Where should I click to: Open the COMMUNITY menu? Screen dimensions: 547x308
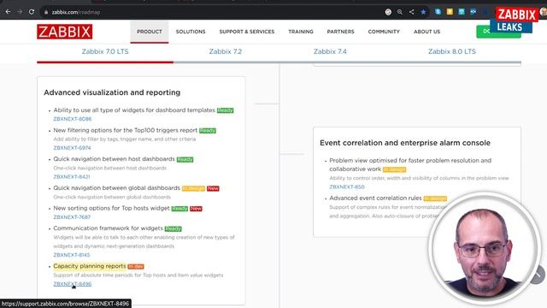[x=384, y=32]
